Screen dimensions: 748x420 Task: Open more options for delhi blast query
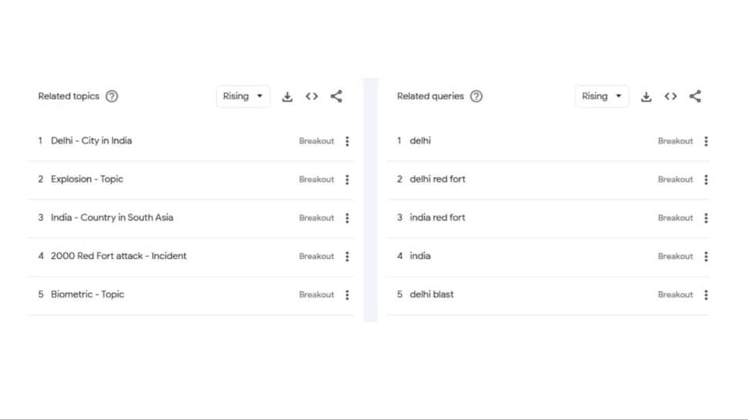pyautogui.click(x=706, y=294)
